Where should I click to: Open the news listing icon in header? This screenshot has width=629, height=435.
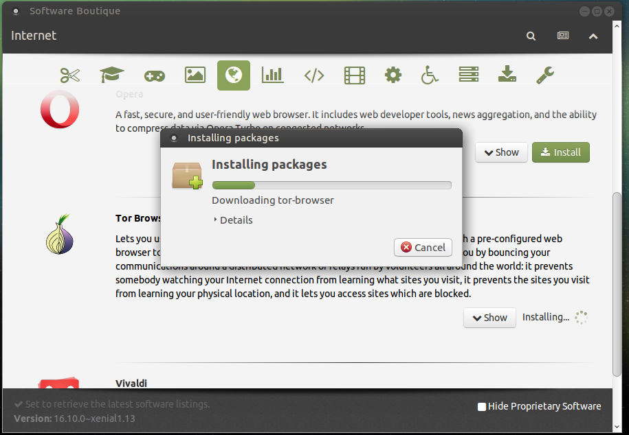pos(563,36)
